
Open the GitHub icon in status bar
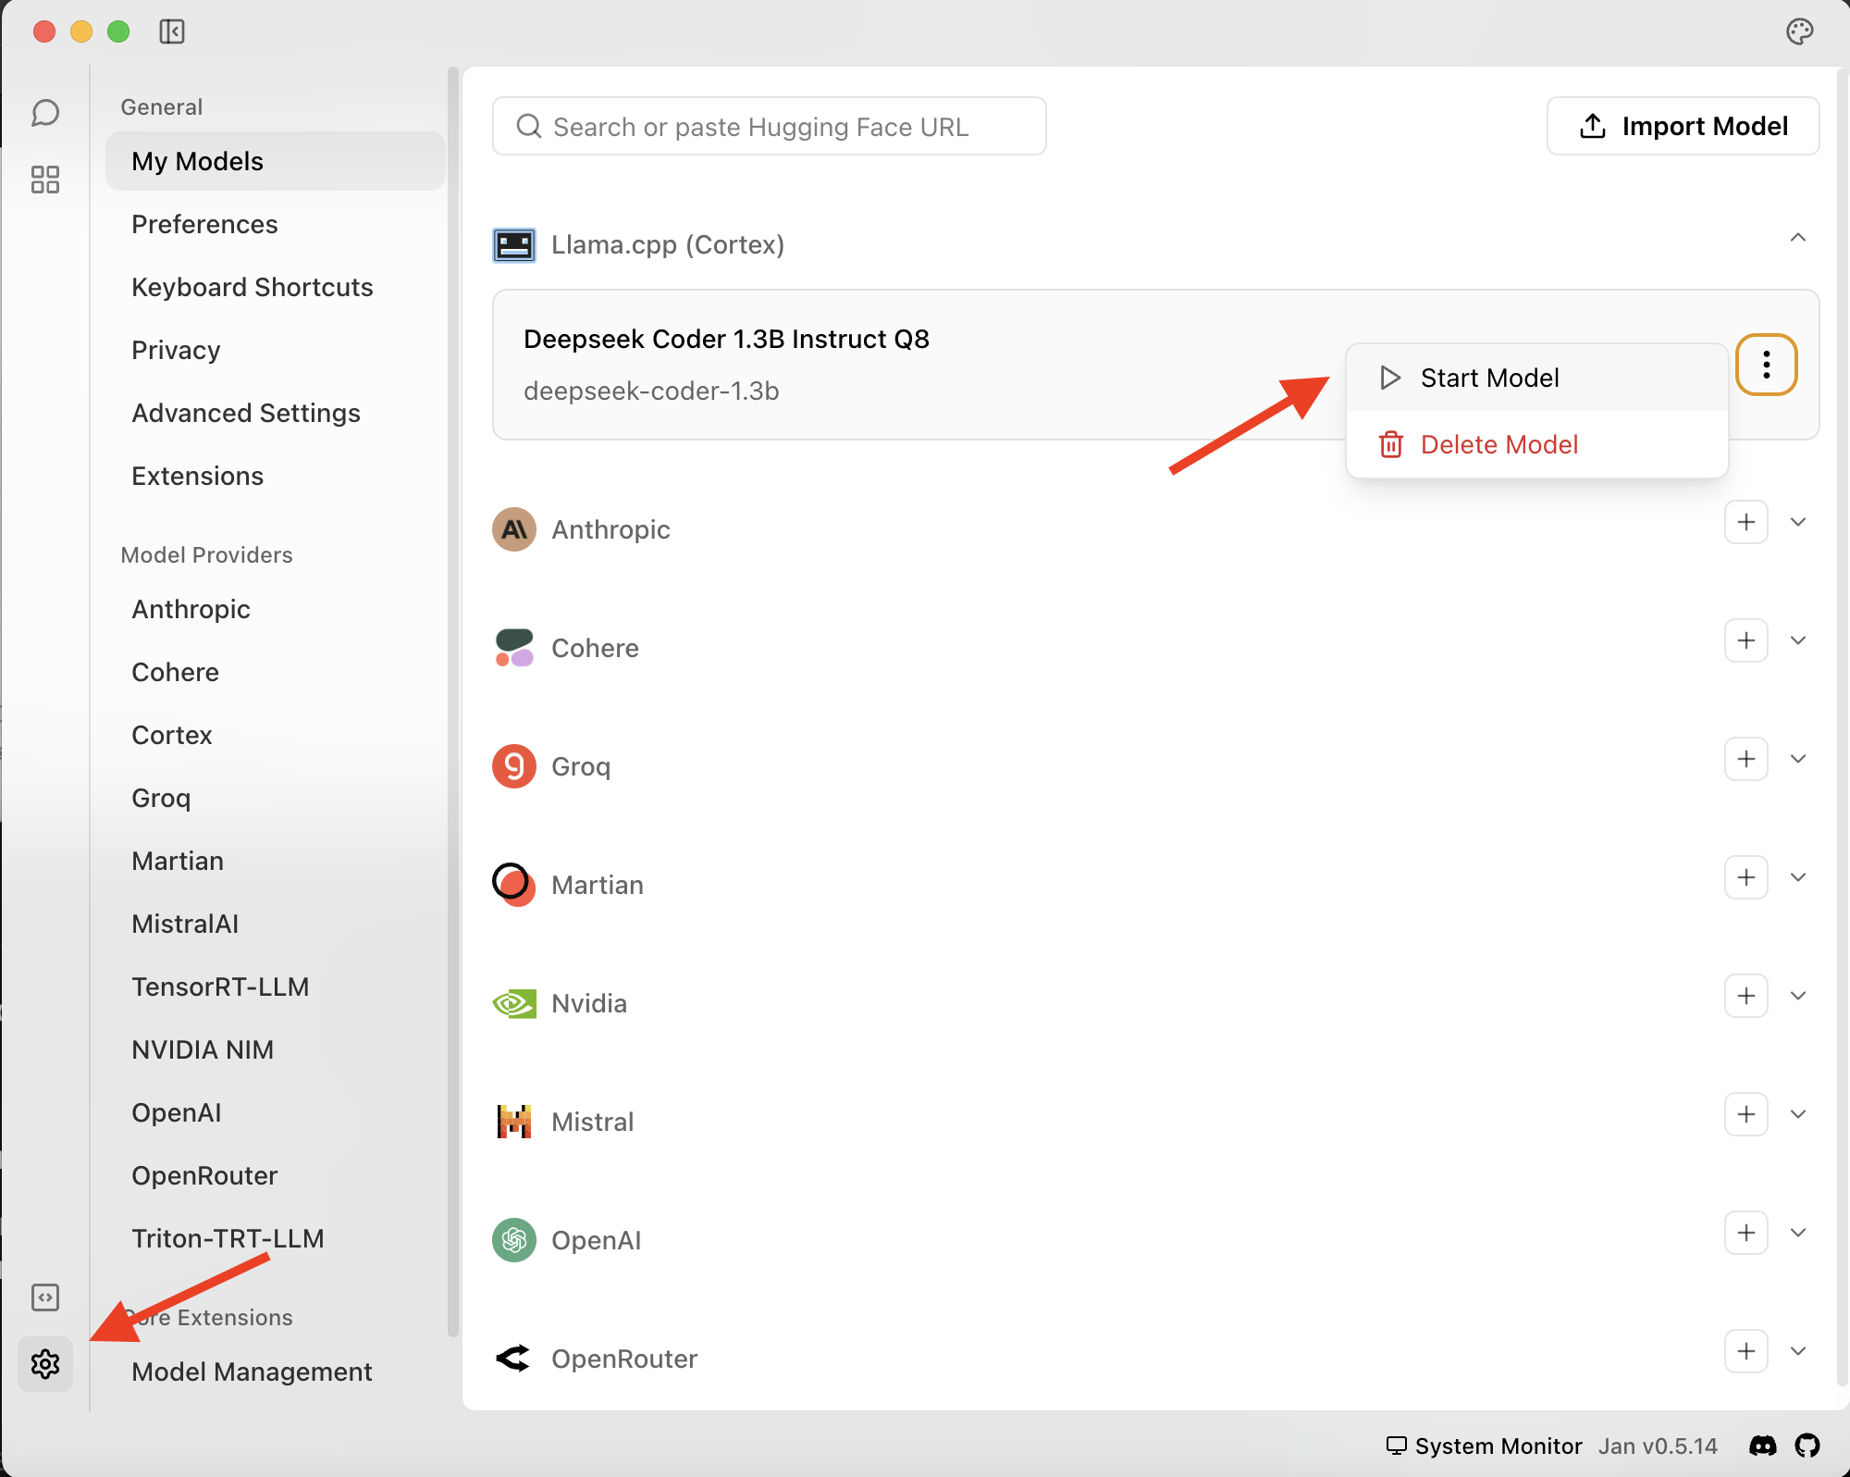(x=1807, y=1446)
